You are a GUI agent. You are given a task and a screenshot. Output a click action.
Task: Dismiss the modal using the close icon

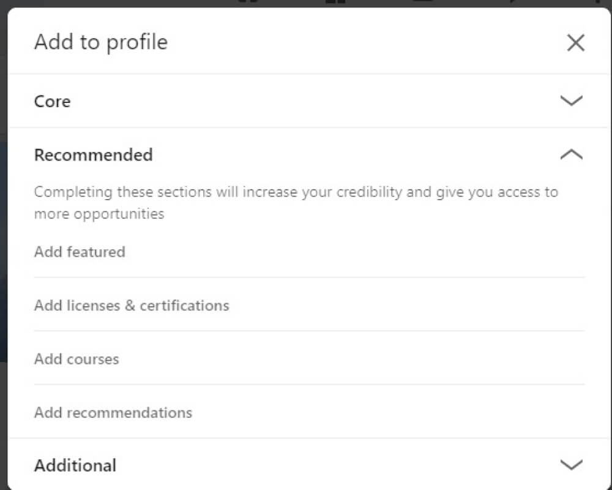(575, 42)
